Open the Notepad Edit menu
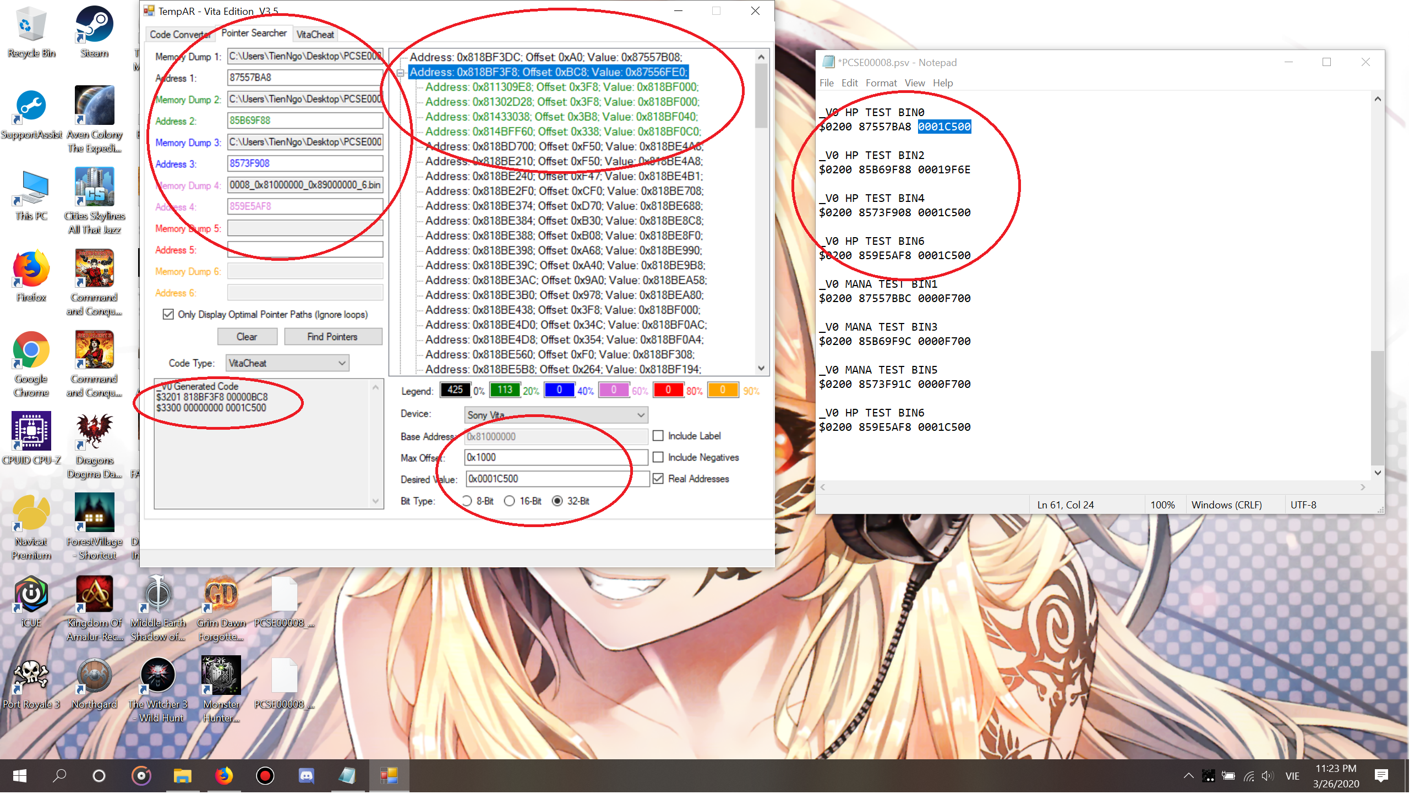Image resolution: width=1420 pixels, height=800 pixels. click(849, 83)
